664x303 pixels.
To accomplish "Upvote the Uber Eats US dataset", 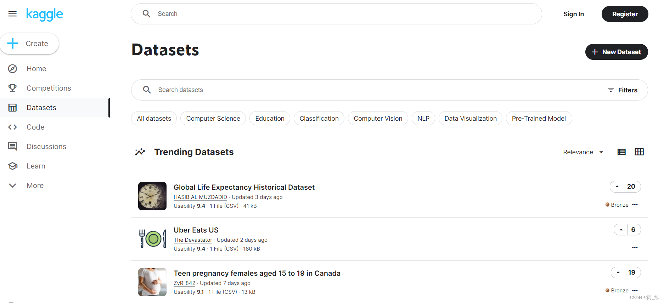I will click(x=621, y=230).
